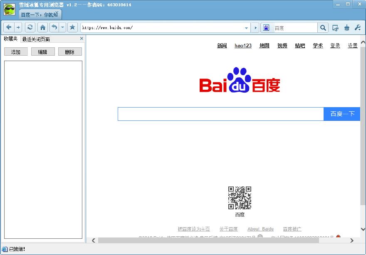Click the 百度一下 search button
This screenshot has width=366, height=255.
pyautogui.click(x=342, y=114)
